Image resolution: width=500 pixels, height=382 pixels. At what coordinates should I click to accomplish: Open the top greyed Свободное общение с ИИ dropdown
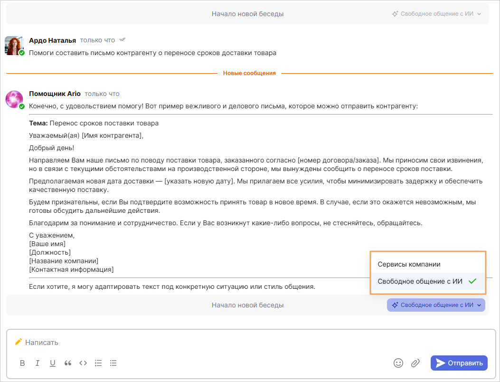click(x=436, y=14)
